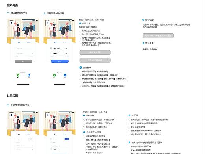
Task: Select 登录 tab in filled register mockup
Action: 55,135
